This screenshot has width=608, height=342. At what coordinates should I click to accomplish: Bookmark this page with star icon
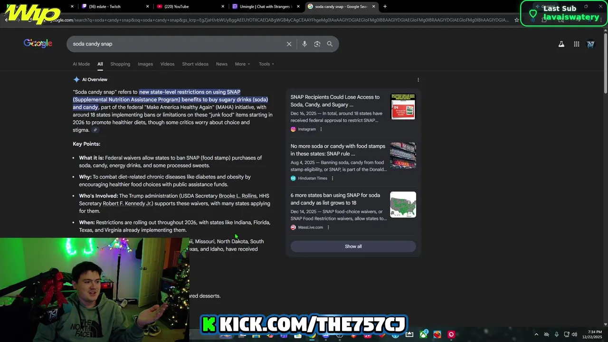517,20
